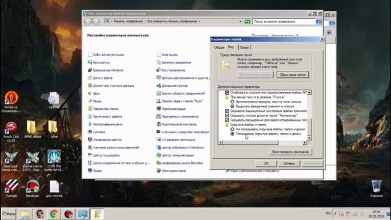Image resolution: width=391 pixels, height=220 pixels.
Task: Open Explorer folder taskbar icon
Action: coord(26,214)
